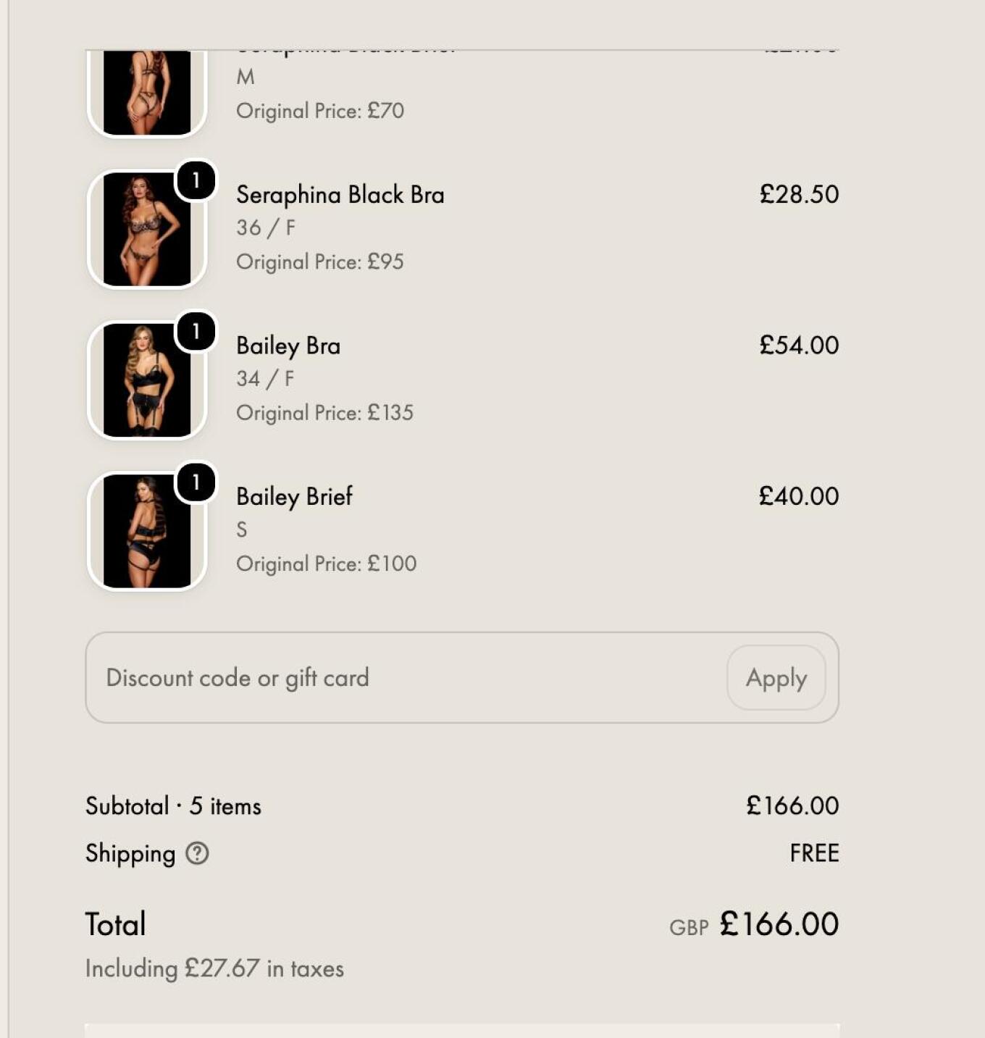985x1038 pixels.
Task: Click the £28.50 price of Seraphina Bra
Action: [x=799, y=194]
